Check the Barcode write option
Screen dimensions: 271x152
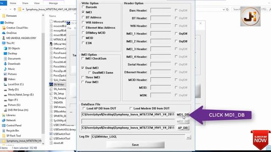[83, 7]
